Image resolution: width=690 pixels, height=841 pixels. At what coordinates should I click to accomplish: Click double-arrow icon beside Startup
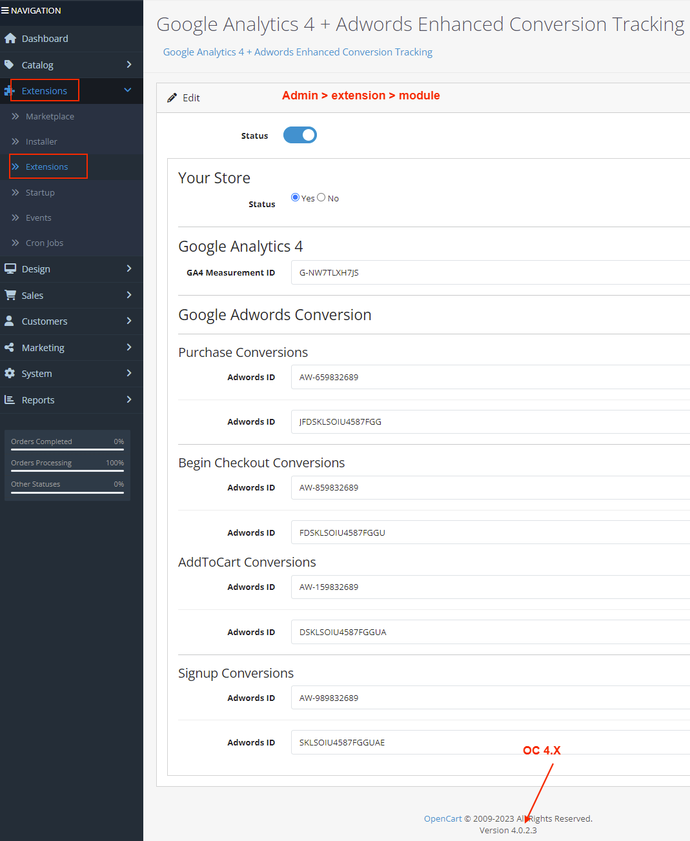pos(15,192)
